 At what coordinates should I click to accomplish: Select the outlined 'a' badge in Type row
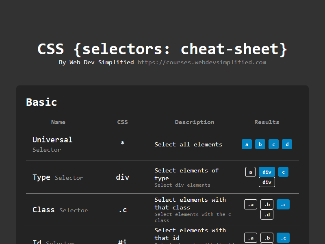point(250,172)
